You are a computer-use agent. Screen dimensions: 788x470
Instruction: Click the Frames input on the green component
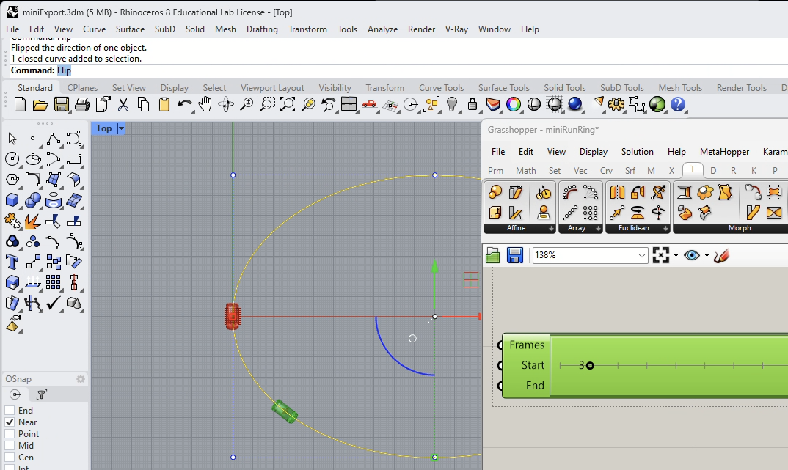pos(526,345)
